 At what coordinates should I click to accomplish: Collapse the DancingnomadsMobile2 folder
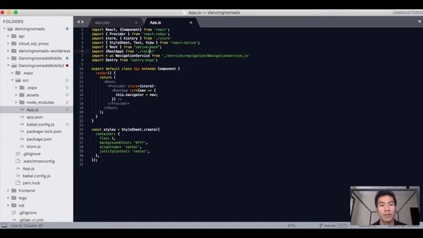[8, 65]
